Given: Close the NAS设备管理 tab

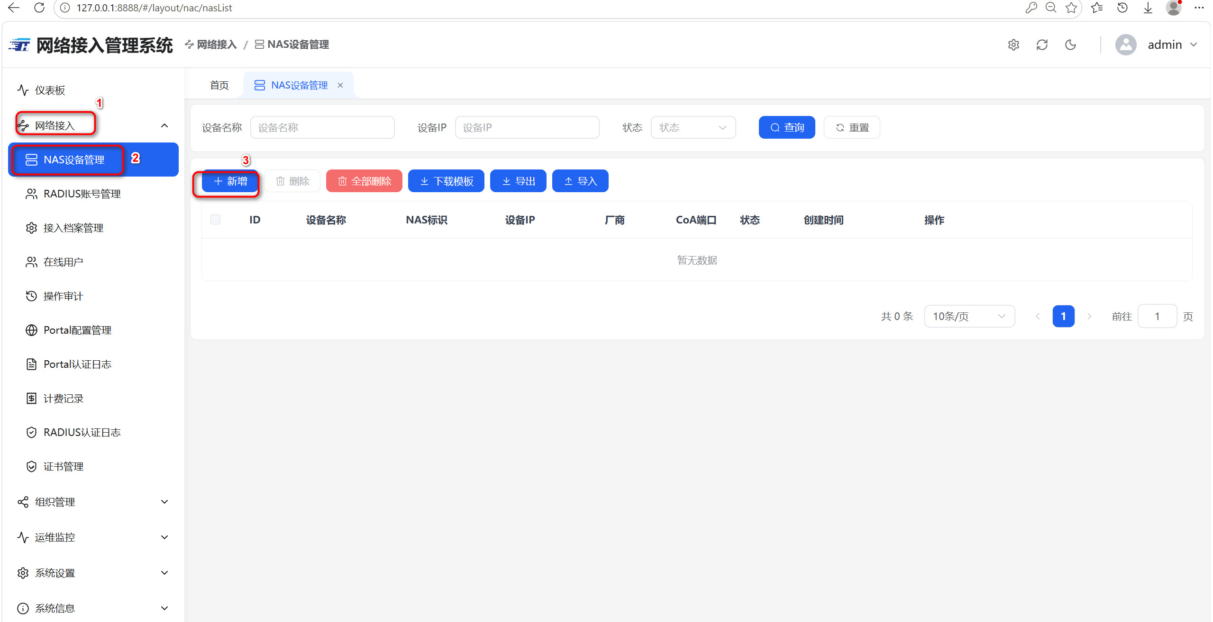Looking at the screenshot, I should click(340, 85).
